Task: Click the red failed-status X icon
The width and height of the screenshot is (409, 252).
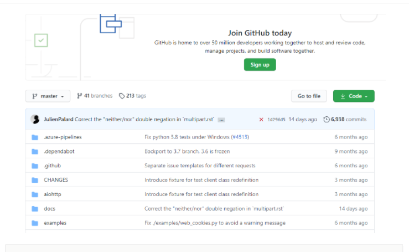Action: tap(261, 119)
